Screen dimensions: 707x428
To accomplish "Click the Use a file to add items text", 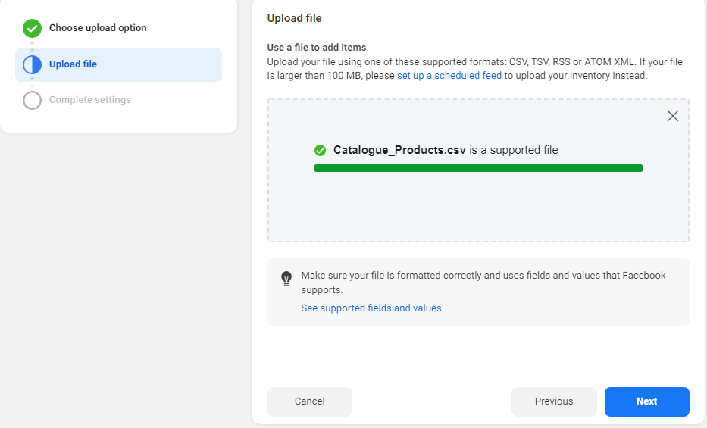I will pyautogui.click(x=317, y=47).
